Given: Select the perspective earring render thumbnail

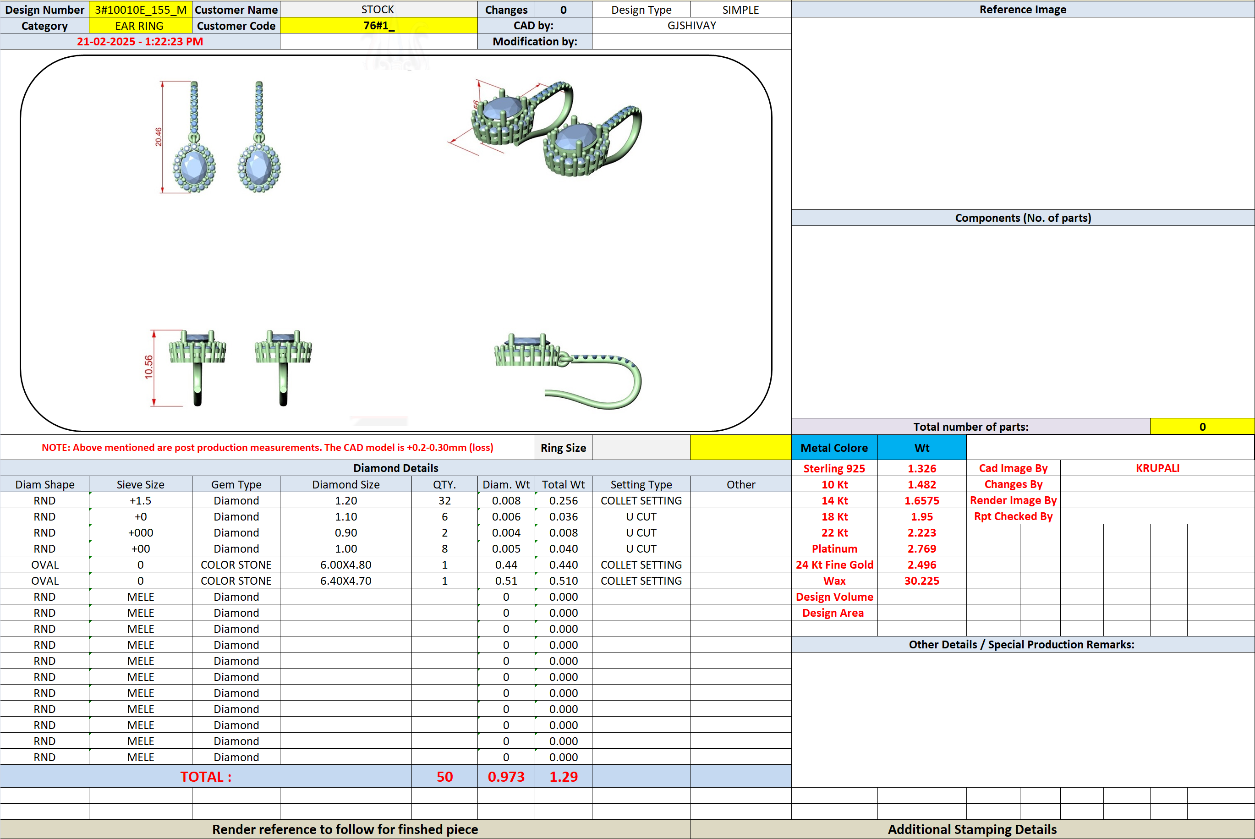Looking at the screenshot, I should click(x=546, y=127).
